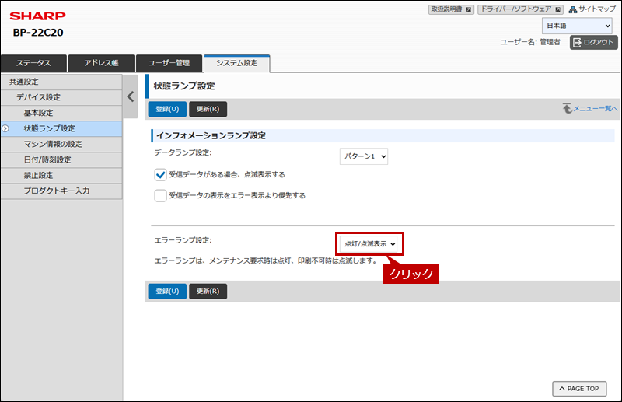Click the ログアウト button
Image resolution: width=622 pixels, height=402 pixels.
click(x=594, y=42)
